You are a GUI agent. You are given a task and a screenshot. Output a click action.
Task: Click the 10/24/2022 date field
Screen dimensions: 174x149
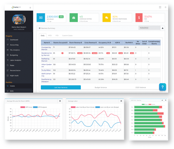point(149,28)
